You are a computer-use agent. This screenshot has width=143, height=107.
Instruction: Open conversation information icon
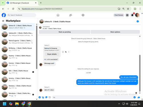(x=138, y=21)
